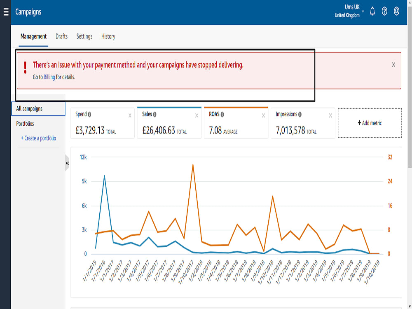Open the History tab
This screenshot has height=309, width=412.
click(108, 36)
